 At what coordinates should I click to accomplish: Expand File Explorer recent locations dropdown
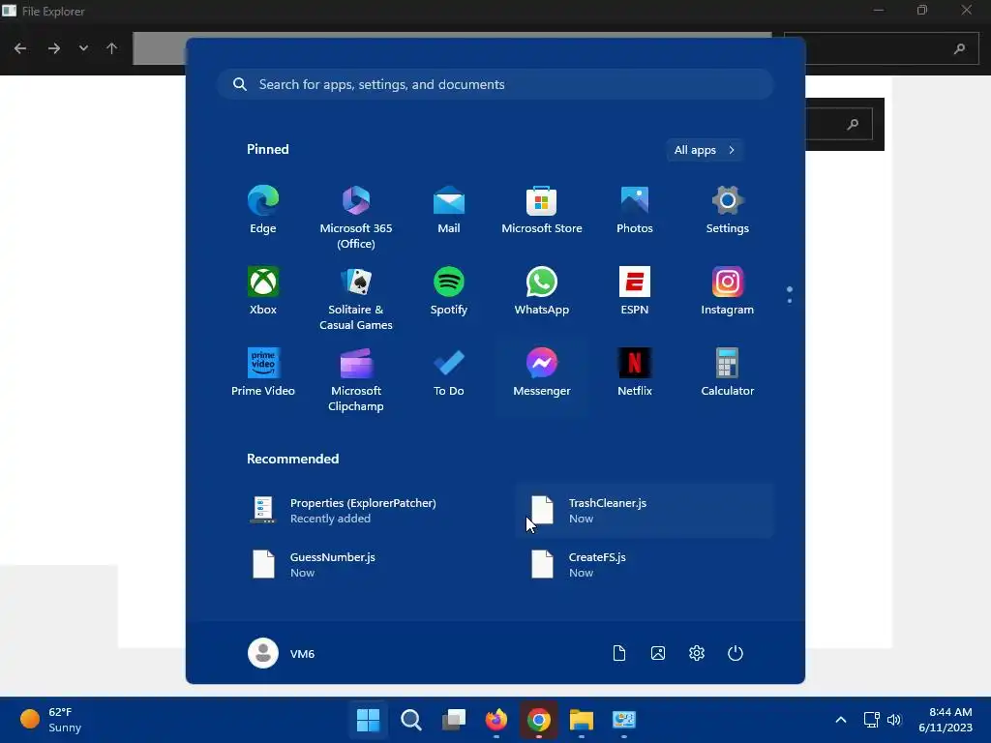click(83, 48)
